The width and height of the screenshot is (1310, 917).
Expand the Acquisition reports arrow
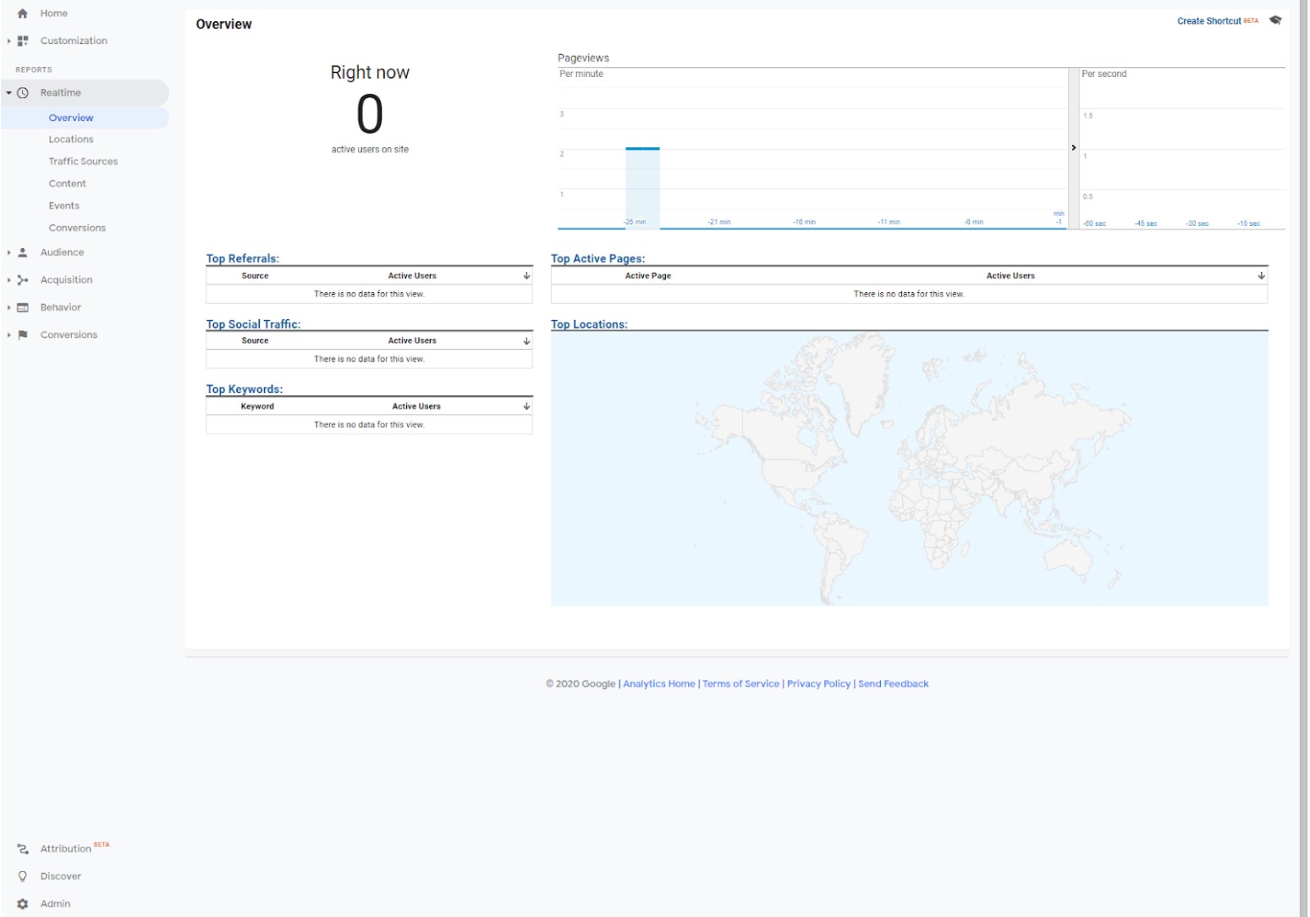[x=9, y=280]
